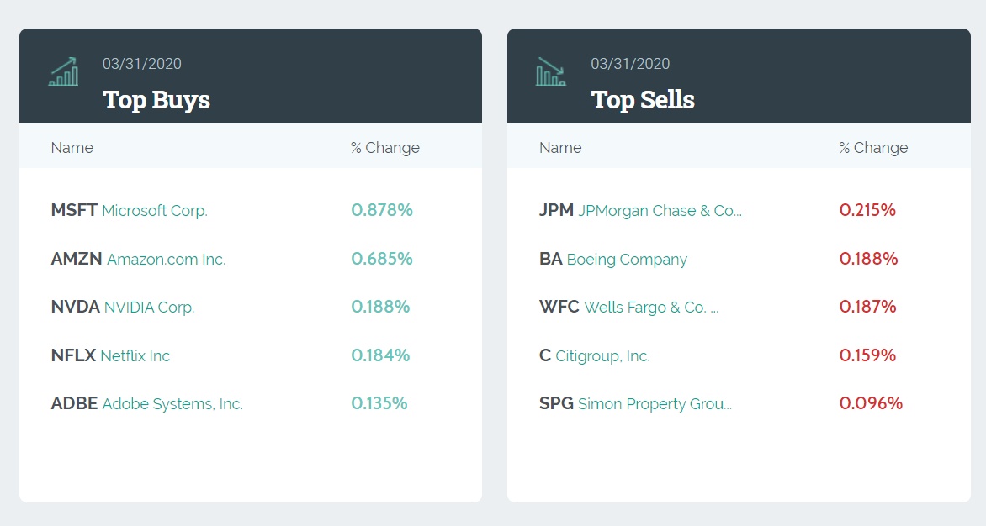Click the % Change header in Top Buys
Viewport: 986px width, 526px height.
click(385, 148)
